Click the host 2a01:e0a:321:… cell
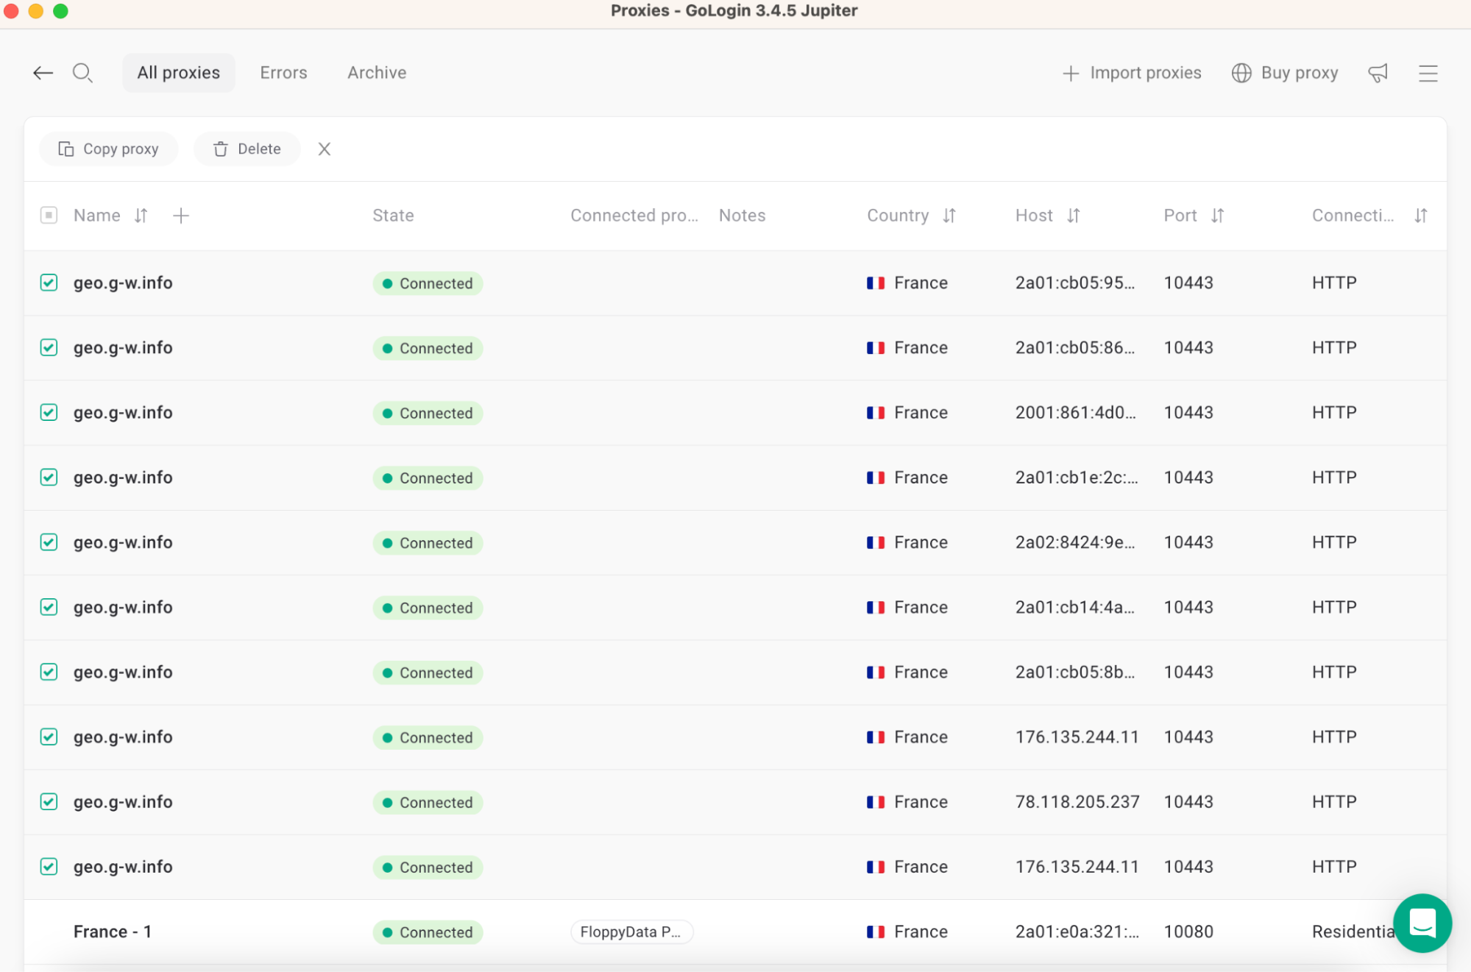 pyautogui.click(x=1077, y=932)
